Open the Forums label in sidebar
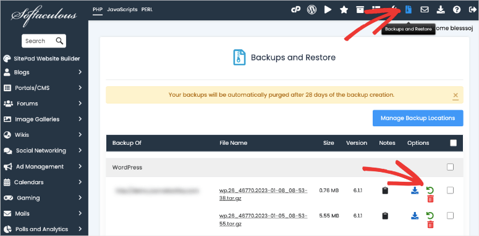The image size is (479, 236). click(x=27, y=104)
